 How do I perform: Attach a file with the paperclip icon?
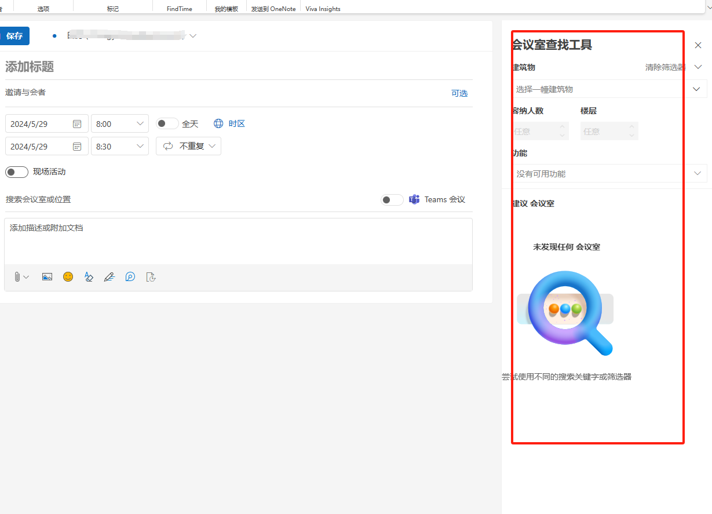pyautogui.click(x=17, y=277)
